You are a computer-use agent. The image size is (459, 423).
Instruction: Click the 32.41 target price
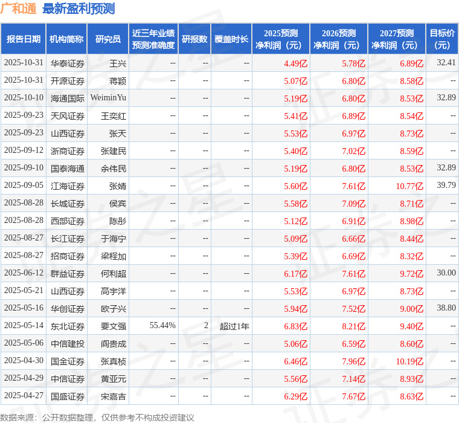(446, 62)
